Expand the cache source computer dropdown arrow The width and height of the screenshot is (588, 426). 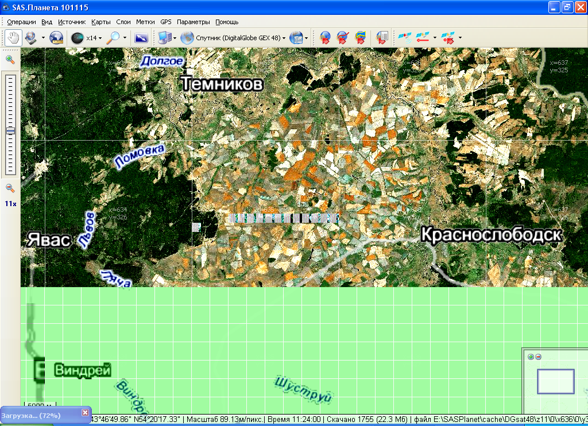tap(175, 38)
